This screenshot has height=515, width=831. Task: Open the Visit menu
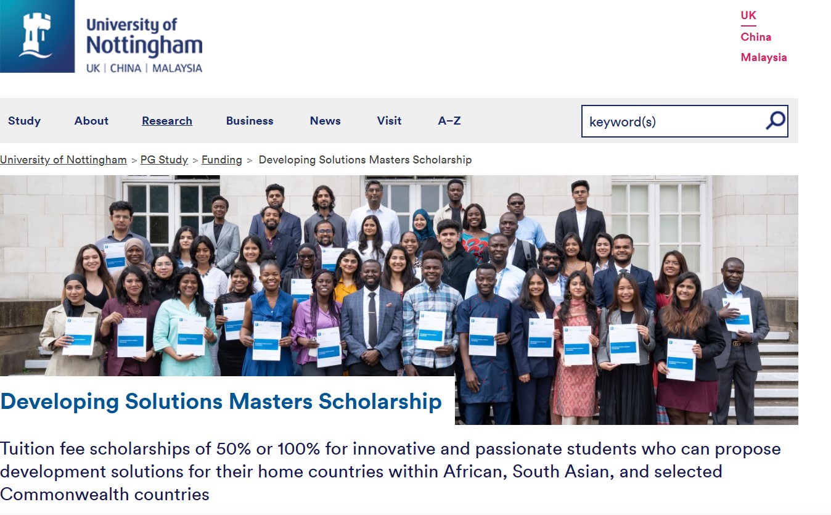click(x=389, y=121)
